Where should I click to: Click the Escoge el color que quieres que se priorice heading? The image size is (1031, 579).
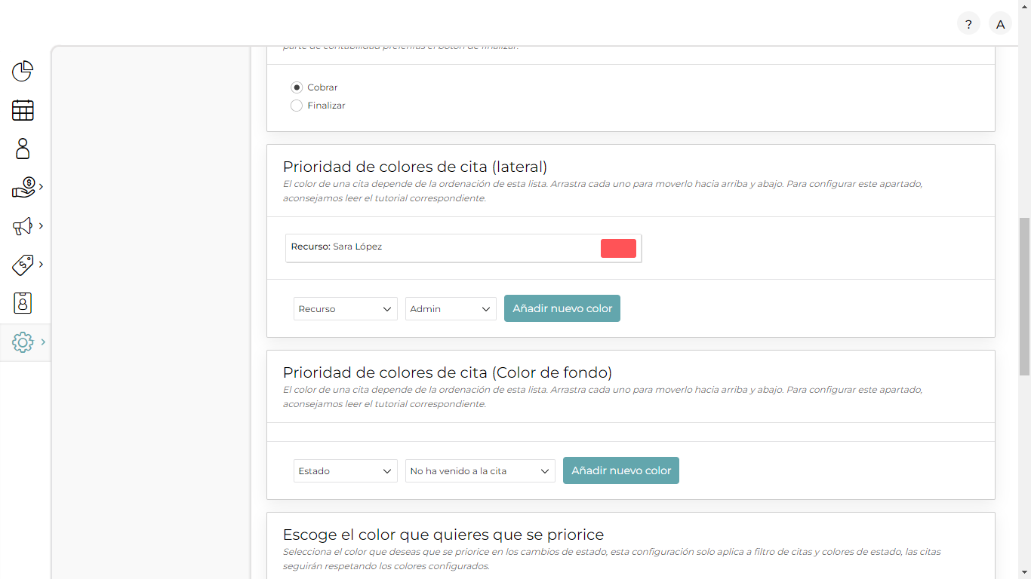tap(443, 535)
